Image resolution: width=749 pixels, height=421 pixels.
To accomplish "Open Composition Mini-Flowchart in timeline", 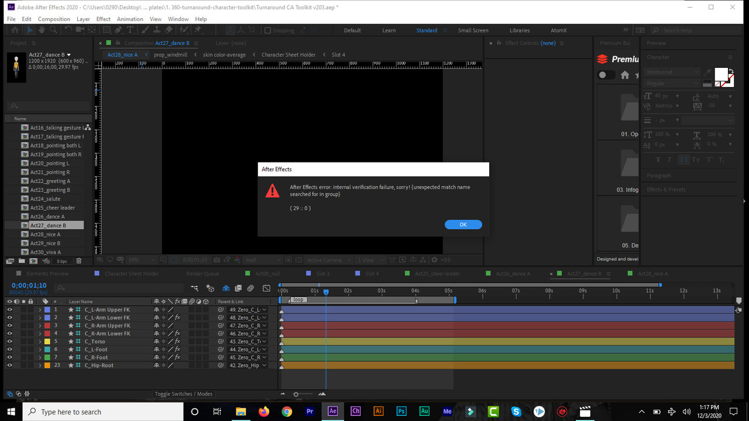I will tap(195, 288).
